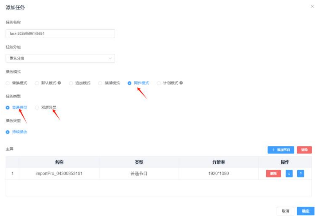This screenshot has height=216, width=318.
Task: Select 替换模式 radio button
Action: click(x=8, y=83)
